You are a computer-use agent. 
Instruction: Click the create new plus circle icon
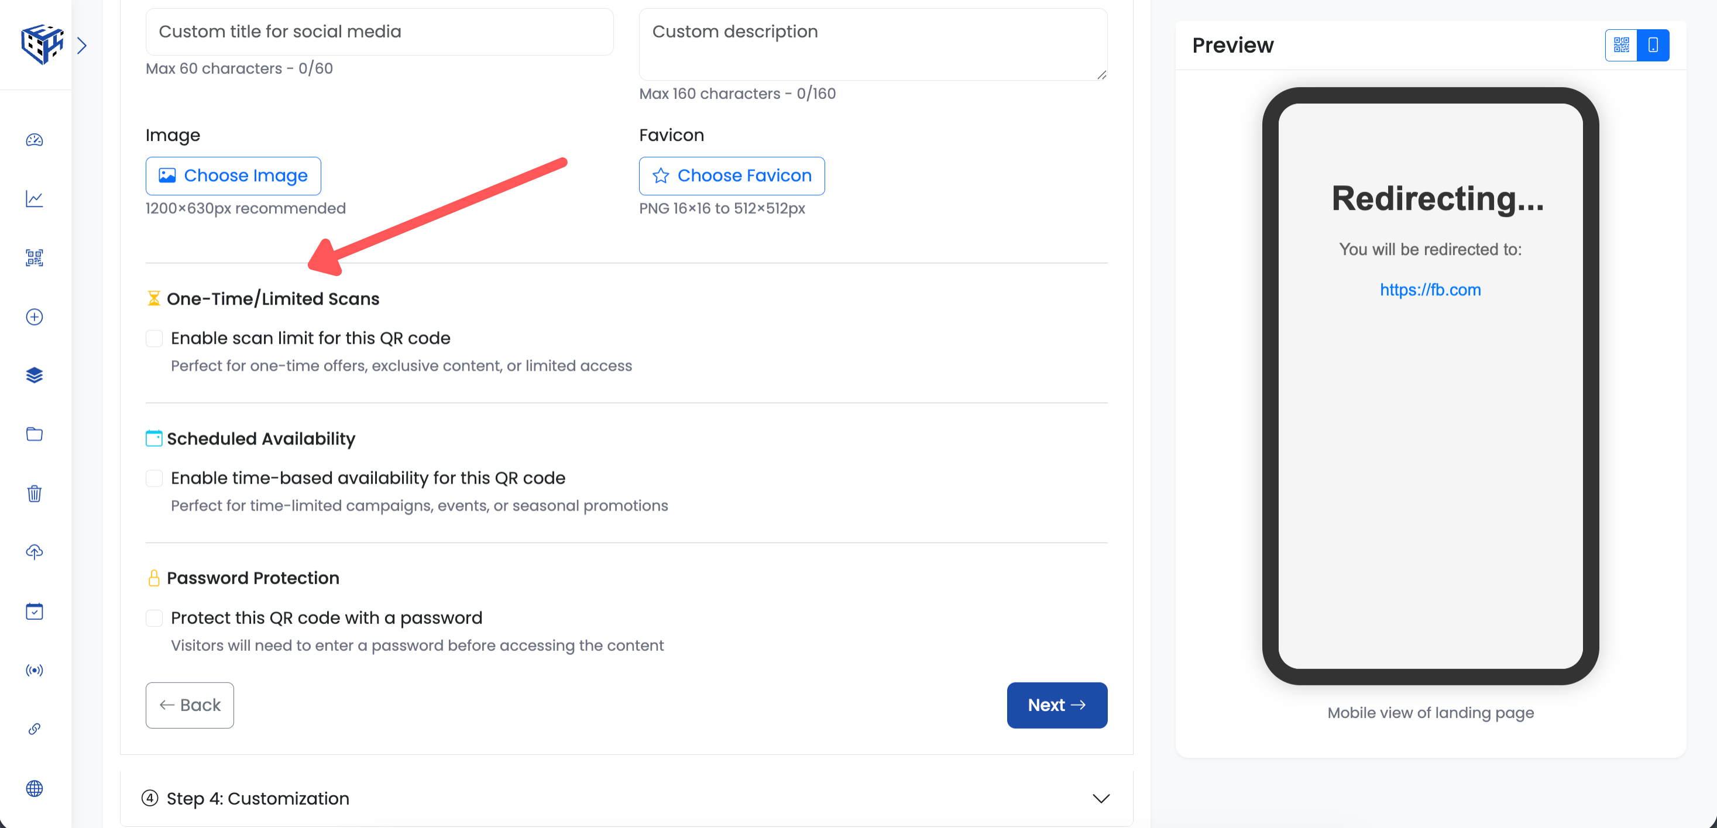35,316
